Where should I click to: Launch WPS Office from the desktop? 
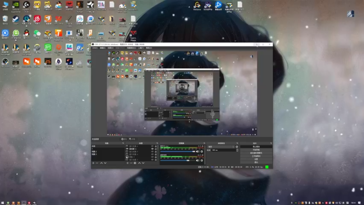tap(59, 20)
